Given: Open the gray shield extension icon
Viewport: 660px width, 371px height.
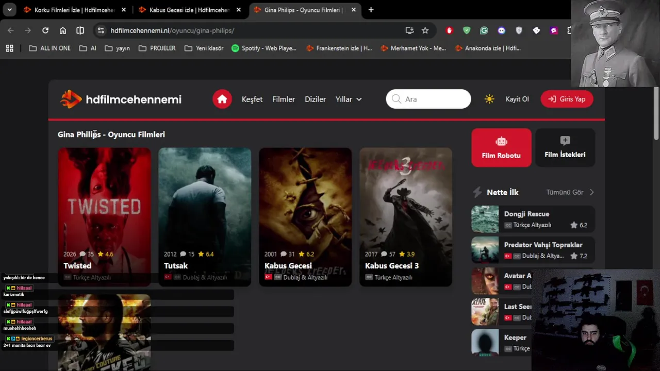Looking at the screenshot, I should click(519, 30).
